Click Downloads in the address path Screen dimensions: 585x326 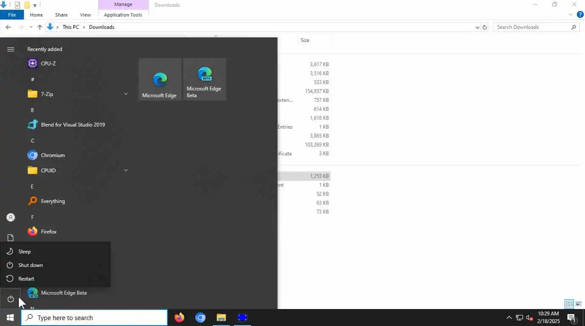pyautogui.click(x=102, y=27)
